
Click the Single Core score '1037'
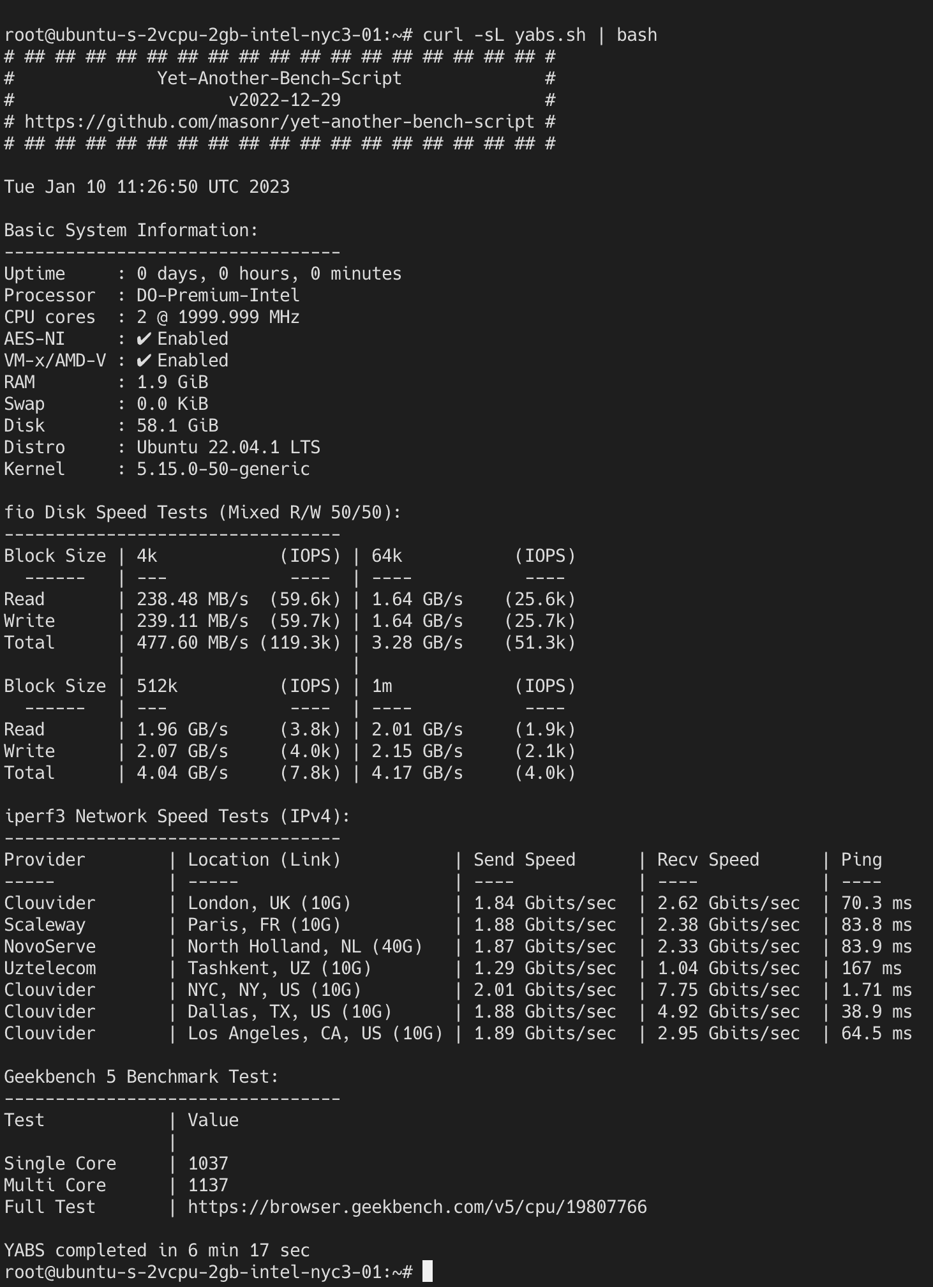(208, 1164)
